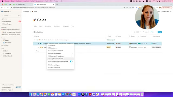Click the yellow KPI type badge
This screenshot has width=173, height=97.
[x=109, y=47]
